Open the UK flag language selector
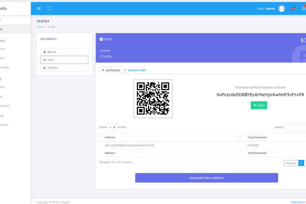306x204 pixels. [293, 9]
